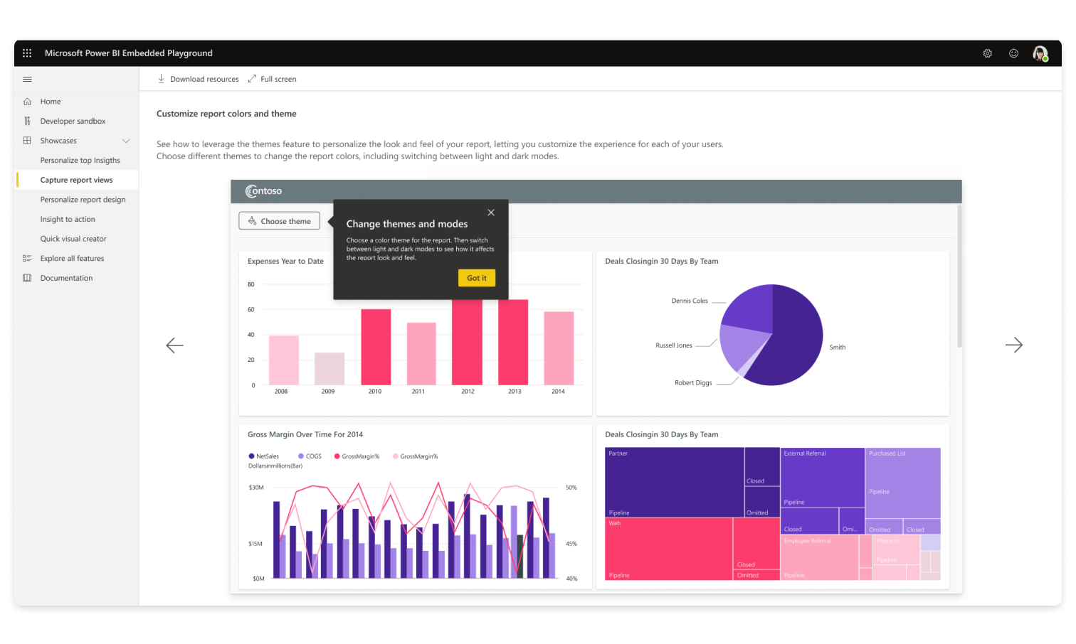Select Personalize report design

[83, 200]
